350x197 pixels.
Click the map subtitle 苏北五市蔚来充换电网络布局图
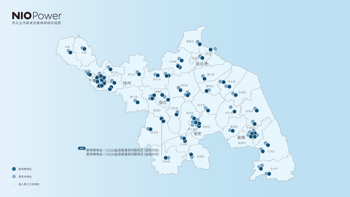[36, 23]
